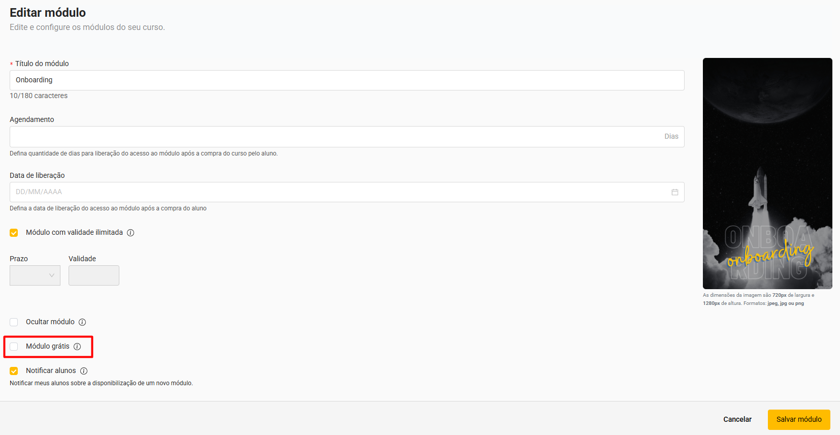Click the Dias suffix in Agendamento

671,137
